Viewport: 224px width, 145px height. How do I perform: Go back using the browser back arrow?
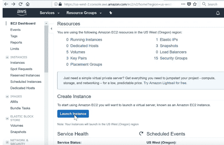pyautogui.click(x=6, y=4)
